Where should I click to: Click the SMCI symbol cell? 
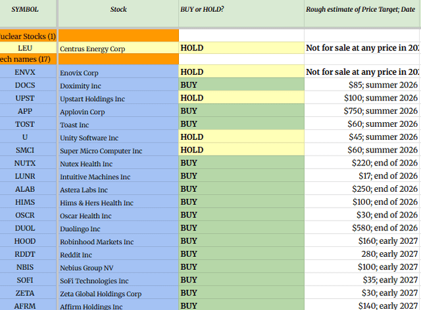28,150
